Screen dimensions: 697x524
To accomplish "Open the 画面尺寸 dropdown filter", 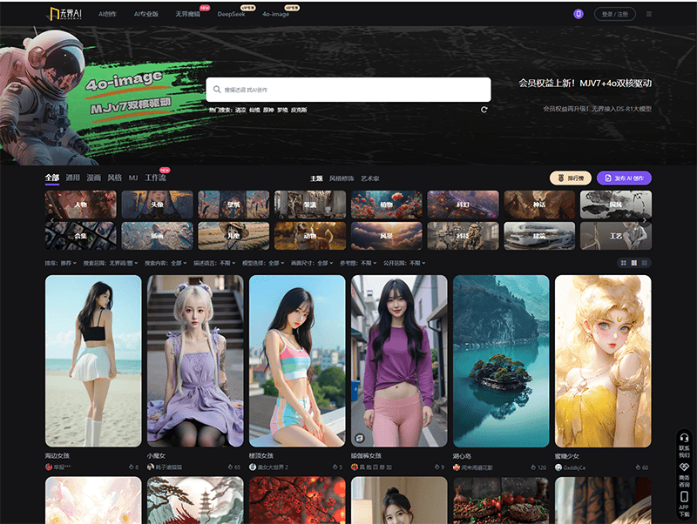I will pyautogui.click(x=311, y=262).
